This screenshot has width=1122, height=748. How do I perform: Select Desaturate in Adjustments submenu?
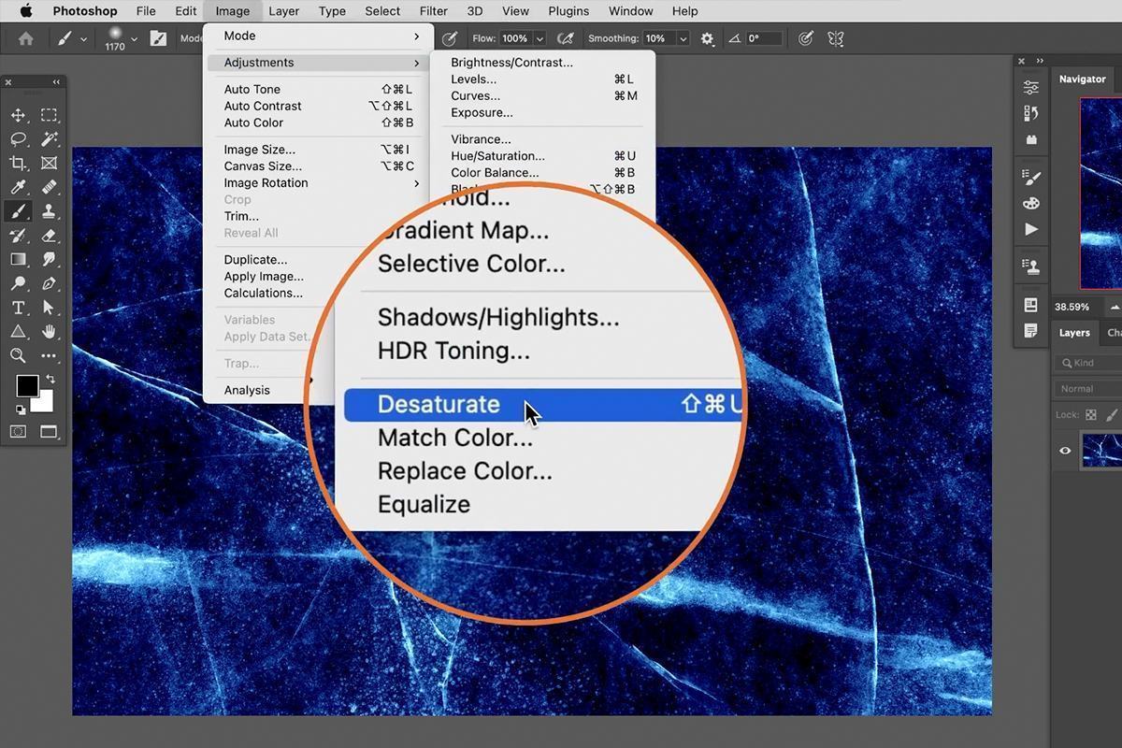(543, 404)
